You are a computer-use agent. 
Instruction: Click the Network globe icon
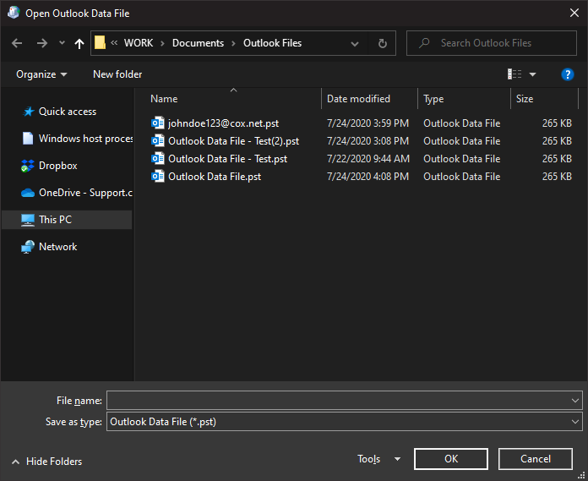pos(28,247)
